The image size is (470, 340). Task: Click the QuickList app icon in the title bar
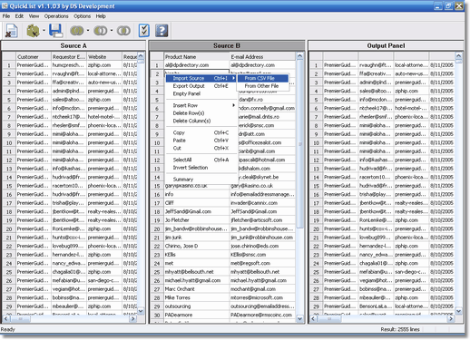[x=5, y=5]
